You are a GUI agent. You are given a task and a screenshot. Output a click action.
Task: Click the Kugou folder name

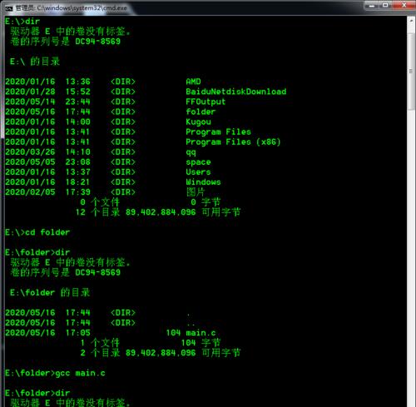point(198,122)
